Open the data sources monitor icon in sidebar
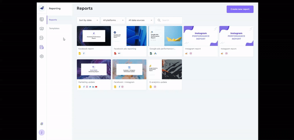The width and height of the screenshot is (294, 140). [x=42, y=19]
